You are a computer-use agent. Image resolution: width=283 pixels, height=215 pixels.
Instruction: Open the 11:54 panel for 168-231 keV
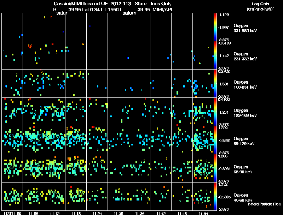203,84
